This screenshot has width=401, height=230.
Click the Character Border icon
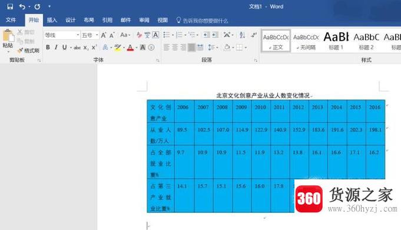tap(155, 35)
